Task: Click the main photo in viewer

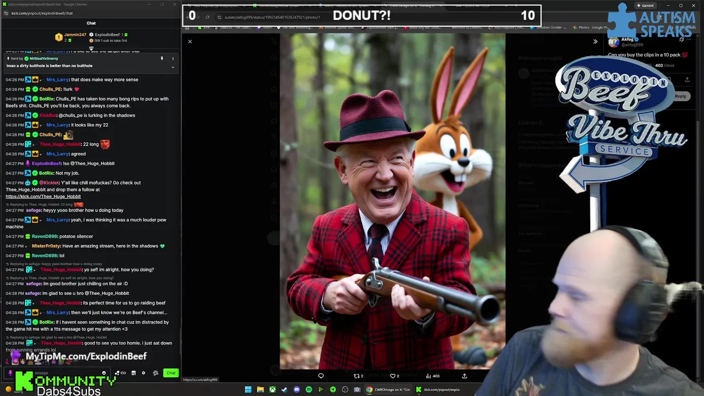Action: [x=392, y=201]
